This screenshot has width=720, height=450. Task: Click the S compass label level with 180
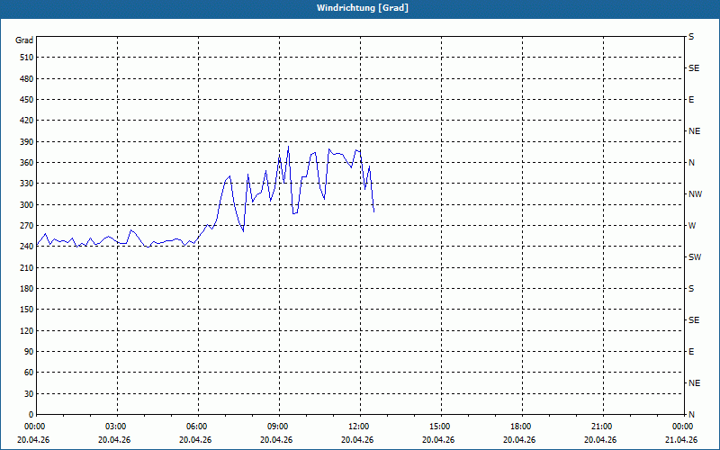(x=691, y=289)
